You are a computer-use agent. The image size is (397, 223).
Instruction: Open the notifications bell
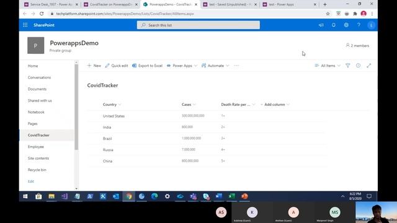tap(334, 25)
